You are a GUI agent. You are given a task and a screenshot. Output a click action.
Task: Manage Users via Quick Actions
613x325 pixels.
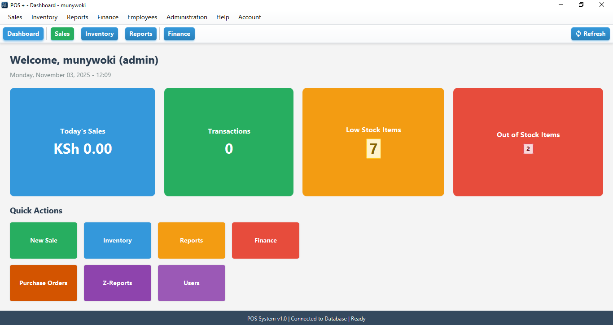tap(191, 283)
